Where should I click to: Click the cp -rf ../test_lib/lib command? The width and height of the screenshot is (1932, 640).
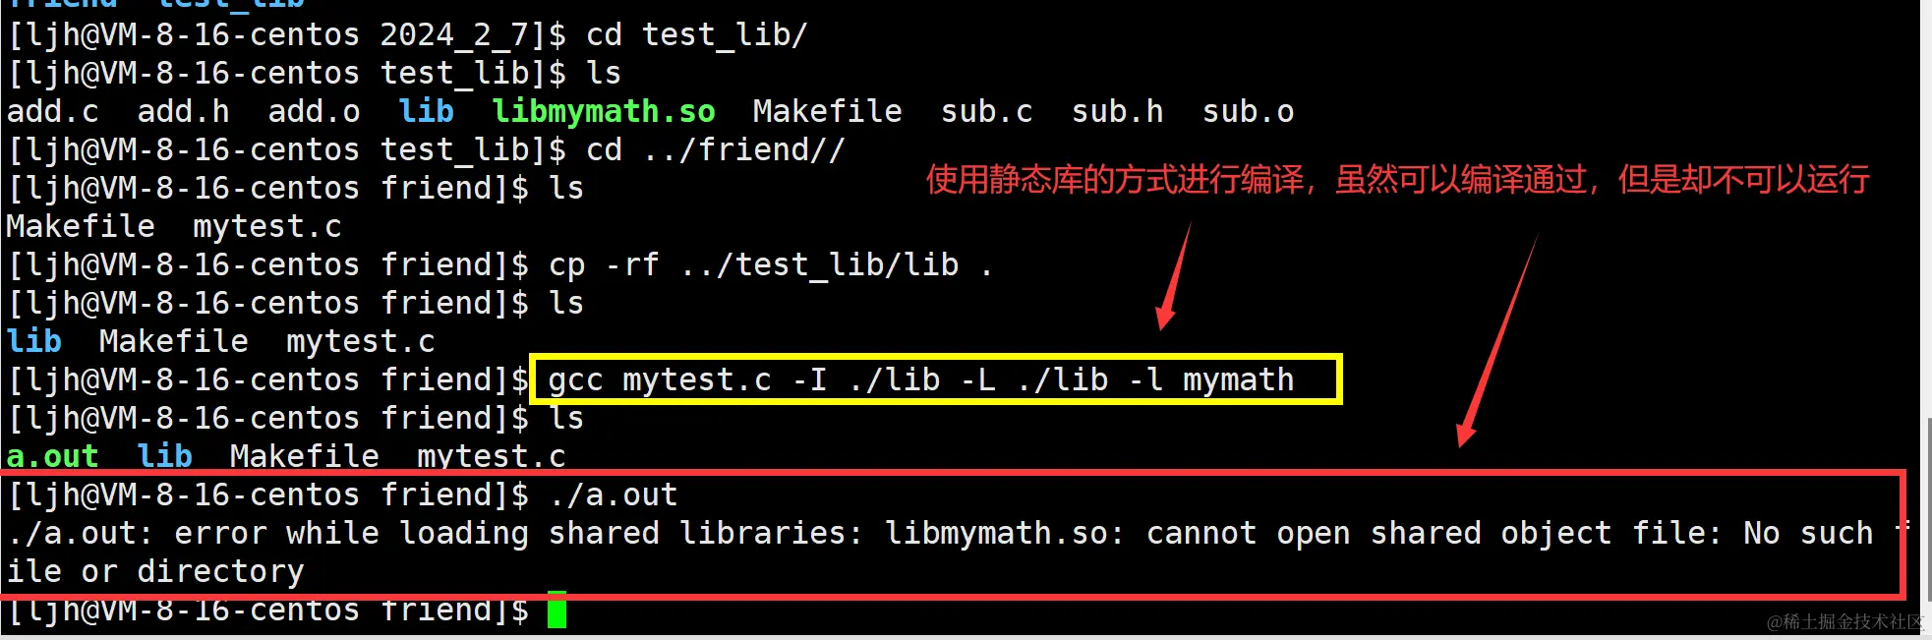coord(771,264)
